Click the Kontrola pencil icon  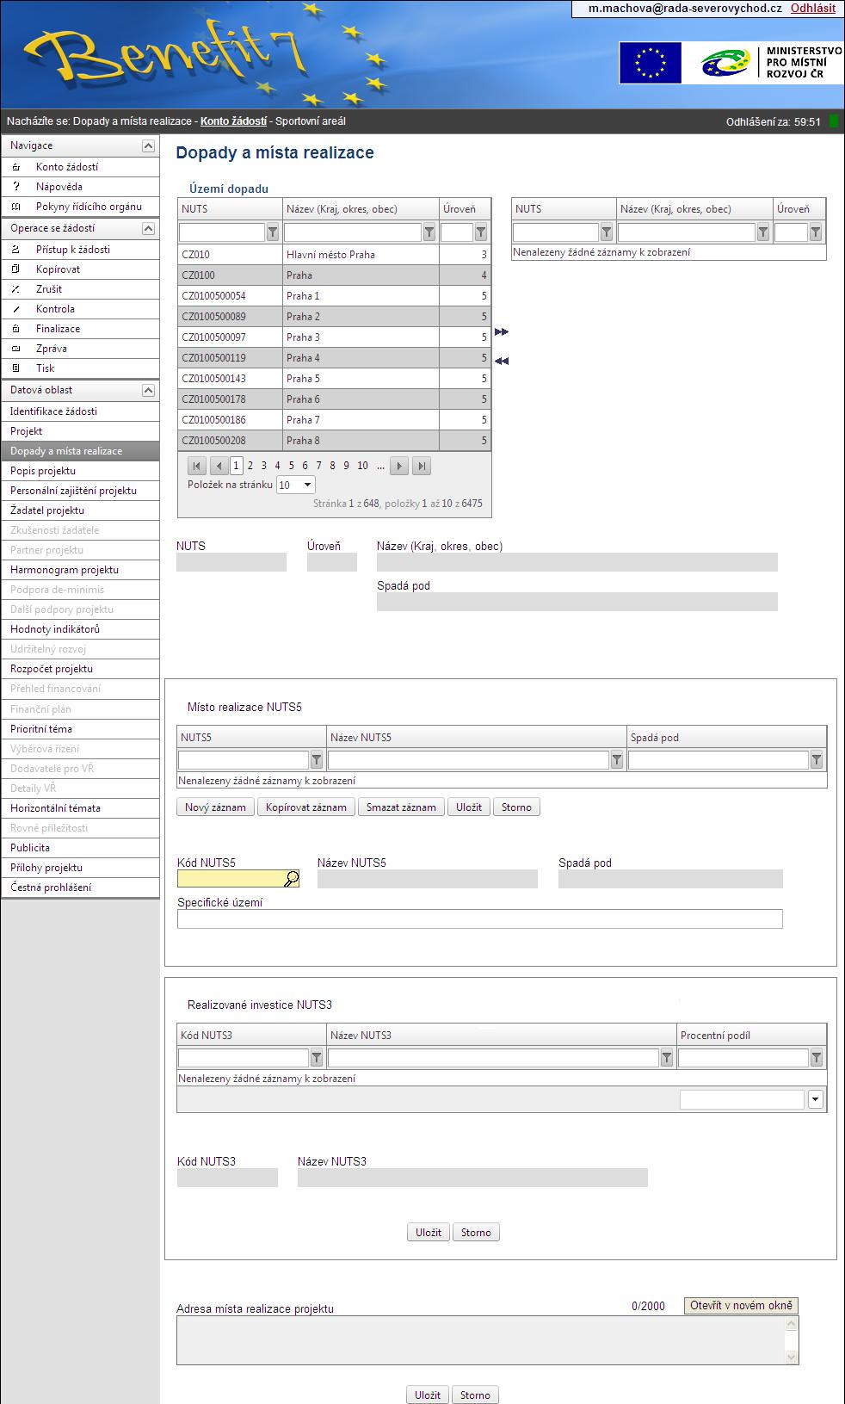pyautogui.click(x=15, y=309)
